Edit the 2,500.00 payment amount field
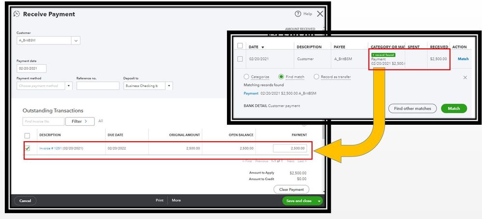 click(x=290, y=148)
